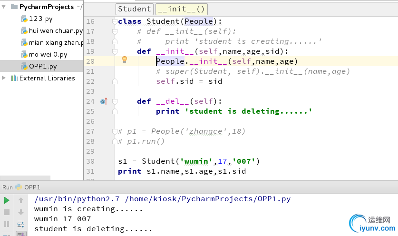The height and width of the screenshot is (236, 398).
Task: Click 'wumin 17 007' output line
Action: [x=62, y=219]
